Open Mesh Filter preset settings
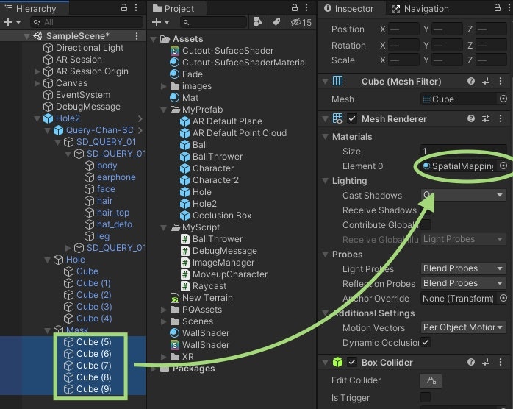Viewport: 513px width, 409px height. (x=486, y=81)
